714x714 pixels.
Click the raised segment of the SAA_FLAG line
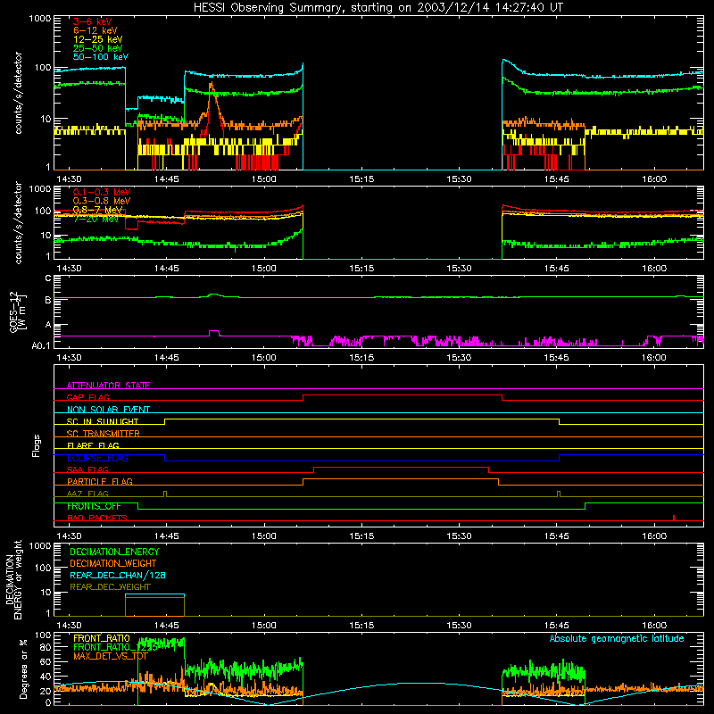click(x=401, y=467)
